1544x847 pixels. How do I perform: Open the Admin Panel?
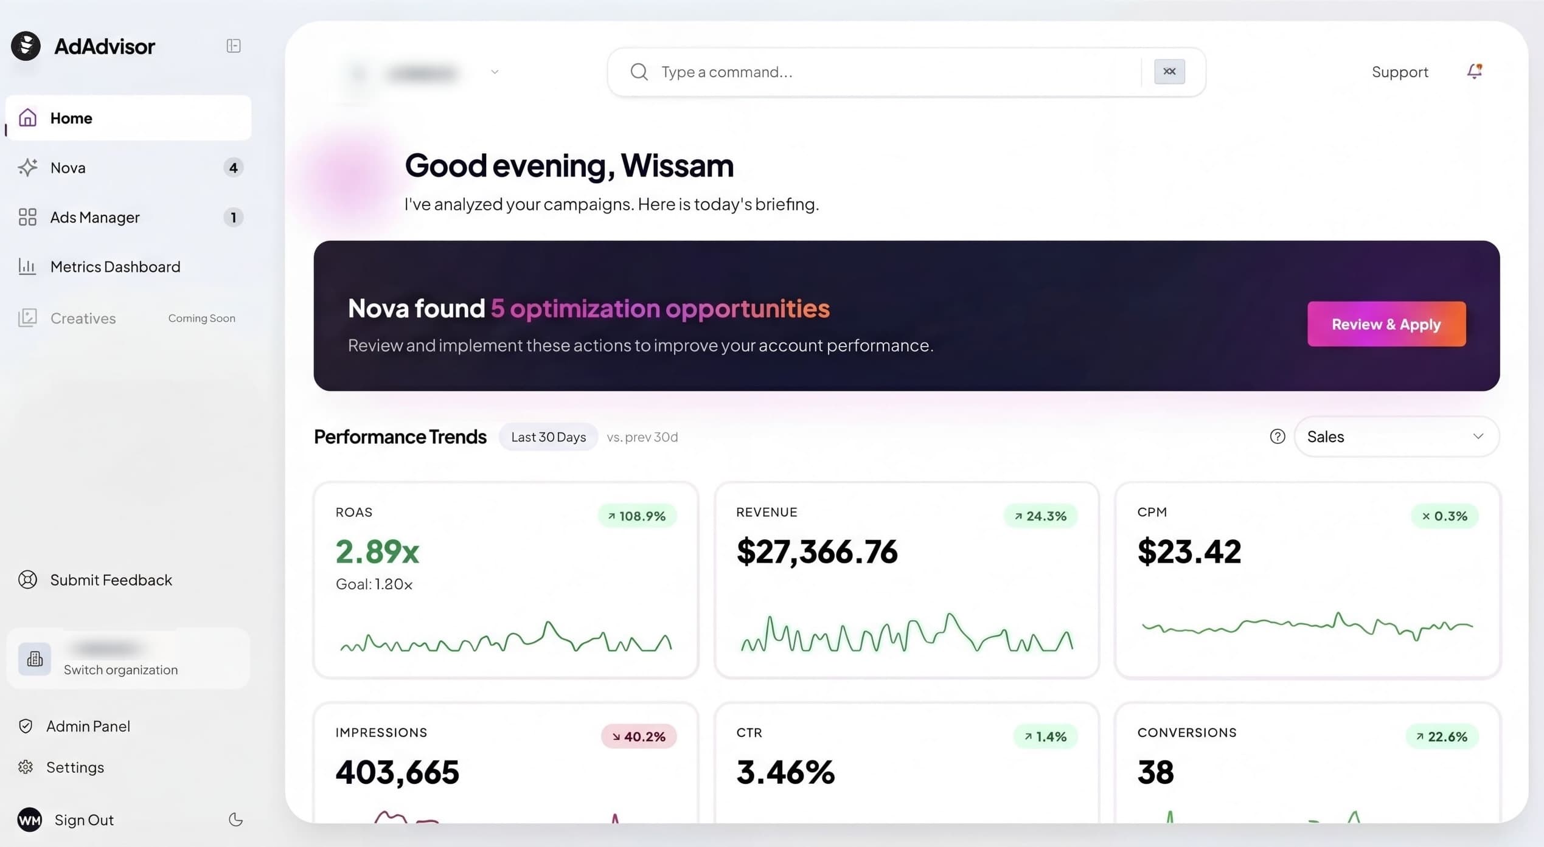tap(88, 725)
